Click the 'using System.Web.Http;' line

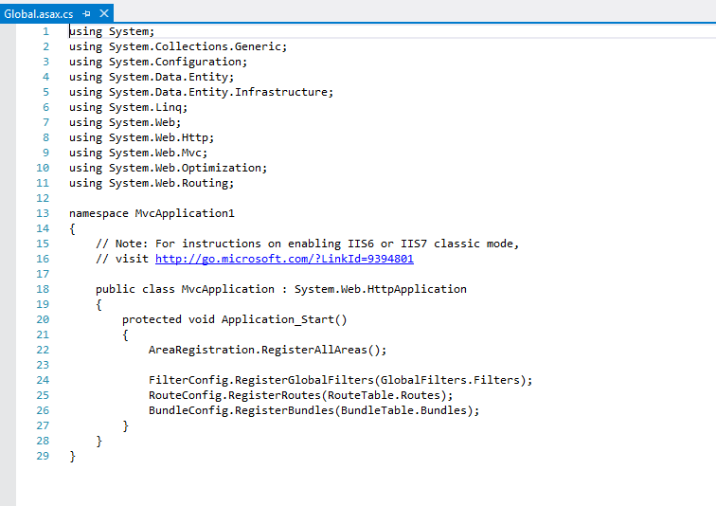(x=141, y=137)
